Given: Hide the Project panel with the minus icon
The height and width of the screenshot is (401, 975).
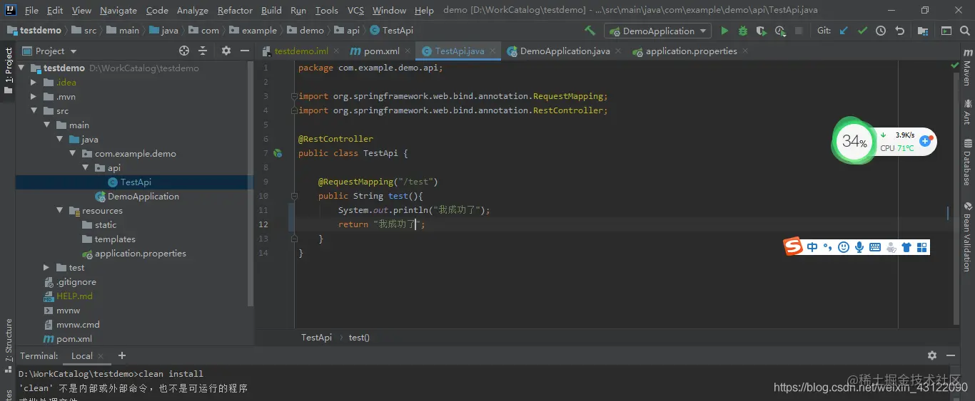Looking at the screenshot, I should tap(245, 51).
